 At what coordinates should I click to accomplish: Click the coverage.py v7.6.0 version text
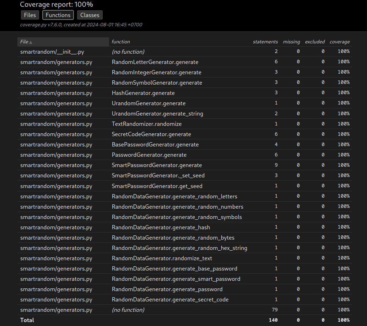81,25
